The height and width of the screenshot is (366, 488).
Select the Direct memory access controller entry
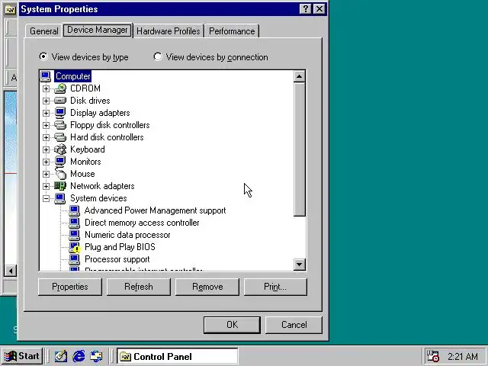point(142,223)
